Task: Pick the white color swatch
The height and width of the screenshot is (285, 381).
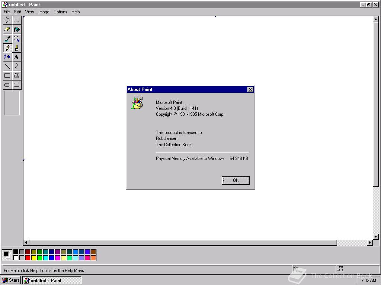Action: point(16,258)
